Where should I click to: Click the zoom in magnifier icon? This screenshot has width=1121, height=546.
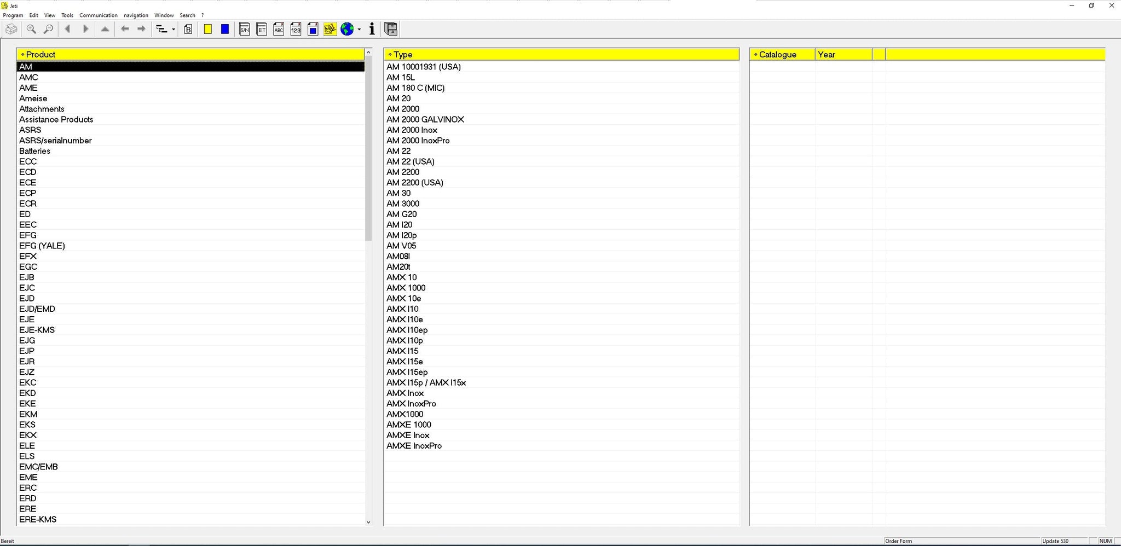(31, 30)
